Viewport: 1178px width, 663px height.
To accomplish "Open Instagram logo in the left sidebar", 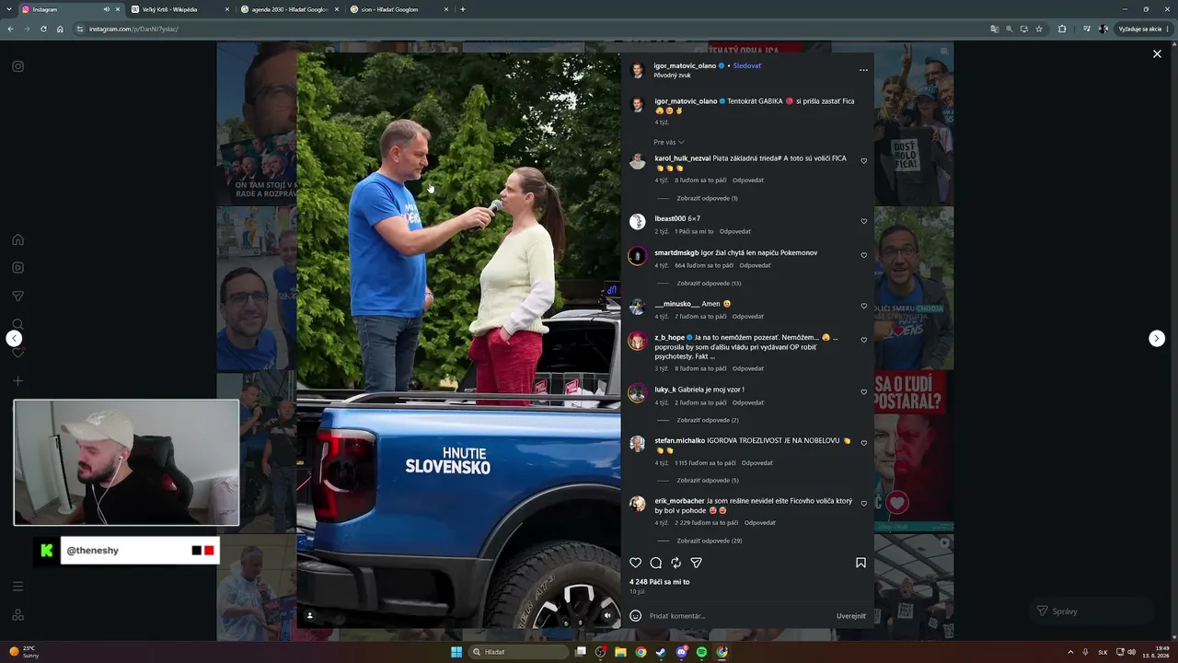I will coord(17,66).
